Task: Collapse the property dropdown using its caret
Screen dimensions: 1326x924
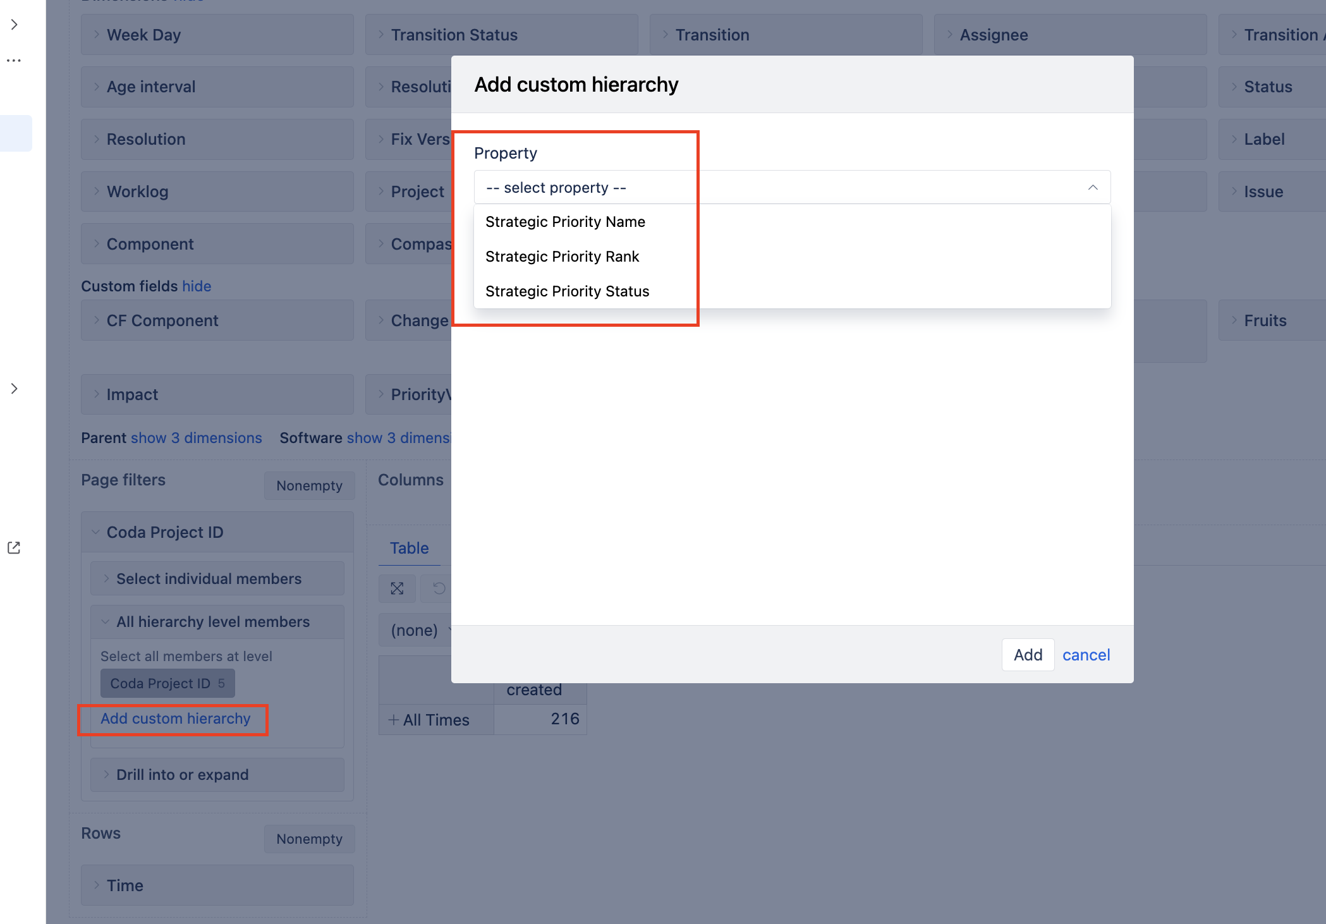Action: (1092, 188)
